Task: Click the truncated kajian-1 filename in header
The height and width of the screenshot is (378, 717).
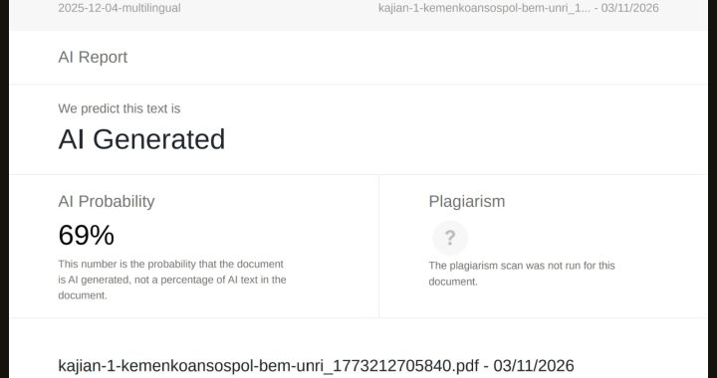Action: point(484,8)
